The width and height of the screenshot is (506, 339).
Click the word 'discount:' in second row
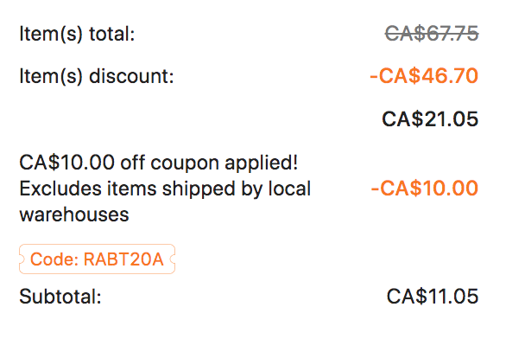coord(131,77)
